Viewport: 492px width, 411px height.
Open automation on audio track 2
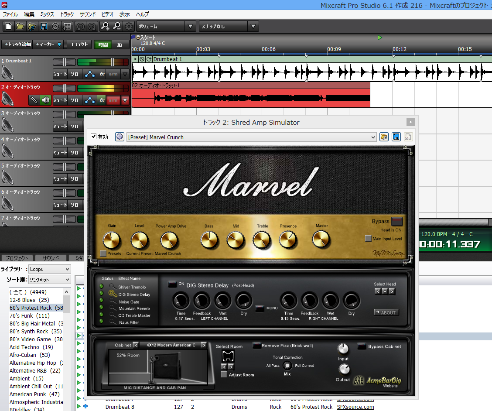(90, 100)
